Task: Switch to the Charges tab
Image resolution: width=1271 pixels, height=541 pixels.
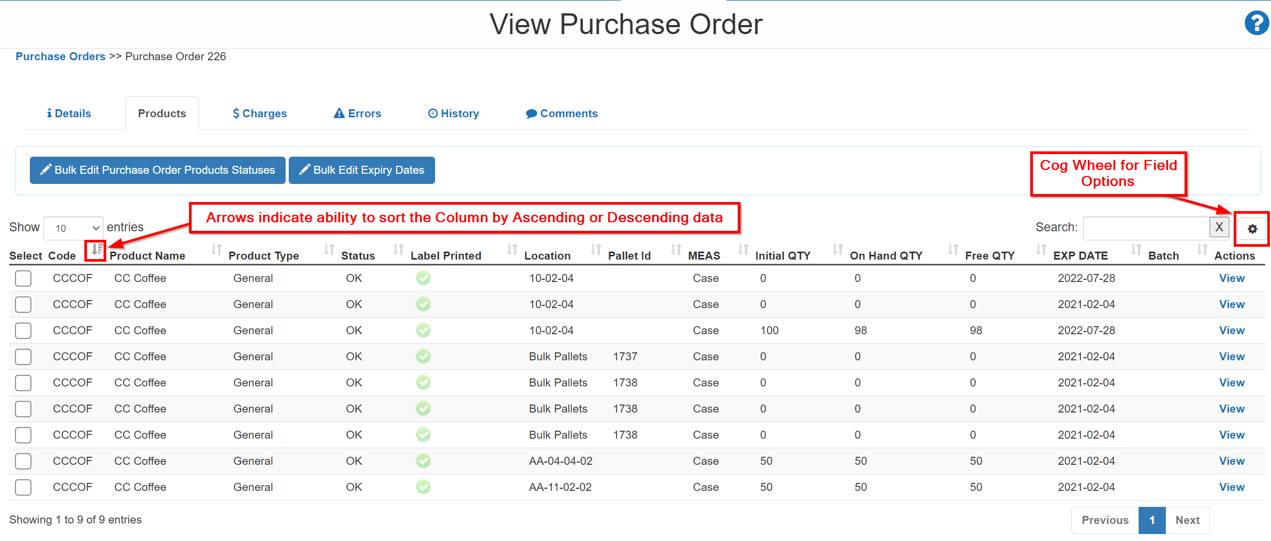Action: click(259, 113)
